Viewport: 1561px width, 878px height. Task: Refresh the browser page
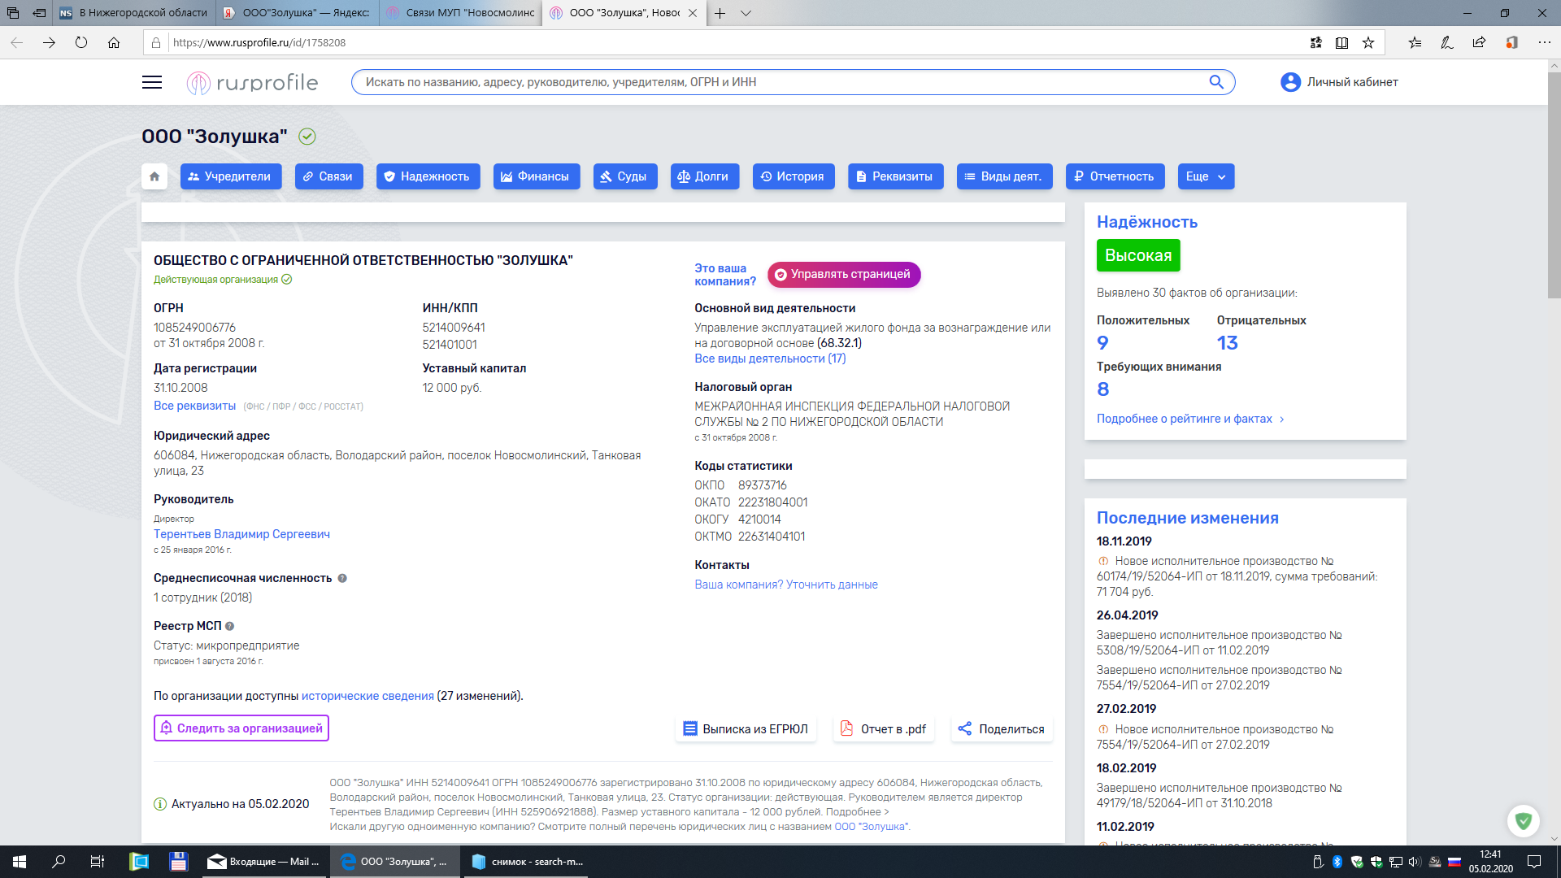pos(81,42)
